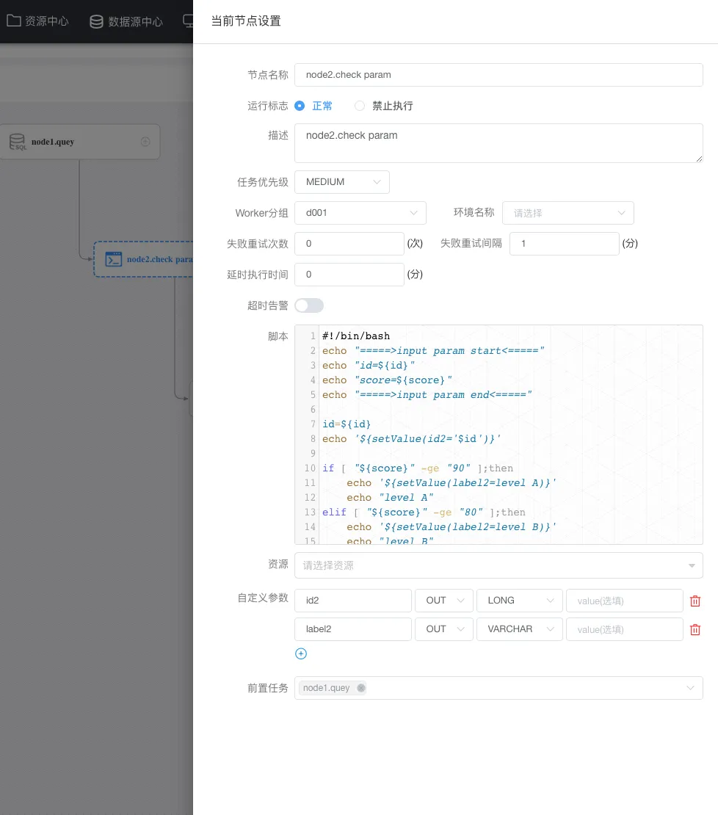
Task: Click the folder icon for 资源中心
Action: (13, 21)
